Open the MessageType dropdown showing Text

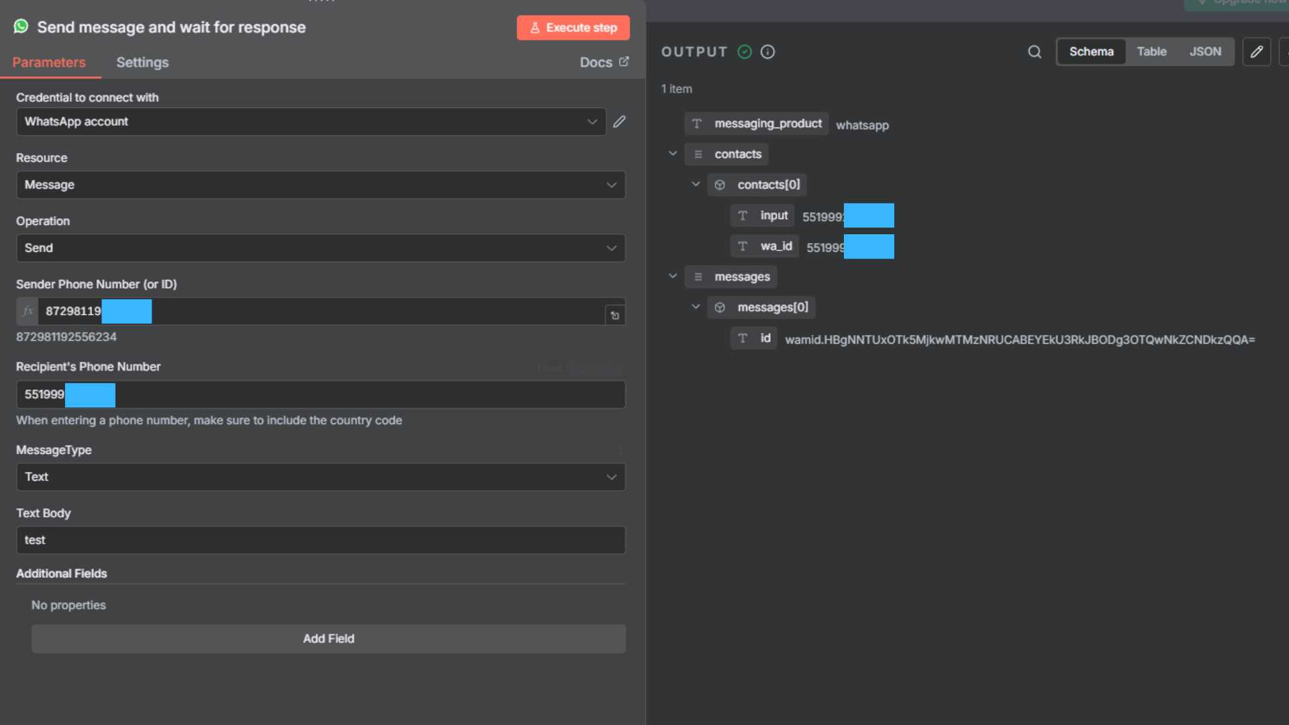321,477
